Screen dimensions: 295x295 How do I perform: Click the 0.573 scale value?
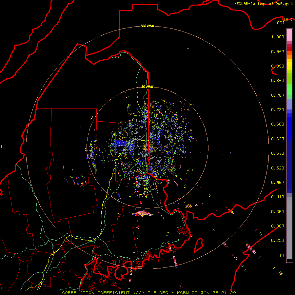(x=278, y=153)
